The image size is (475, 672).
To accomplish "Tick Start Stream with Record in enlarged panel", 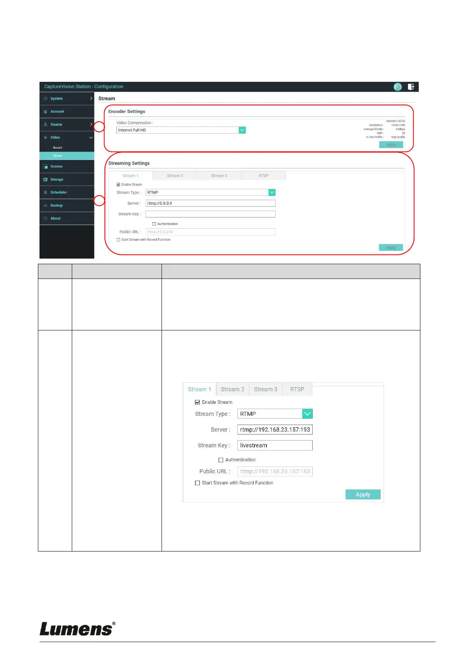I will tap(197, 483).
